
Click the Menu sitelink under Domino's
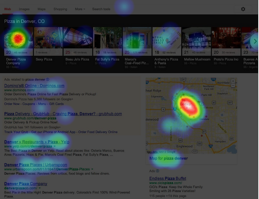click(x=42, y=104)
